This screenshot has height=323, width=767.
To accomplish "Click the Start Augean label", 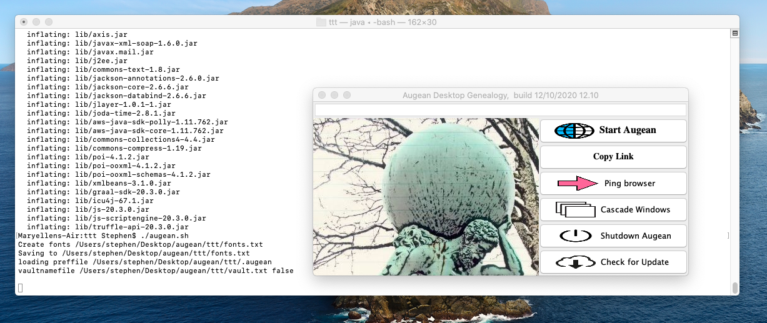I will tap(628, 130).
